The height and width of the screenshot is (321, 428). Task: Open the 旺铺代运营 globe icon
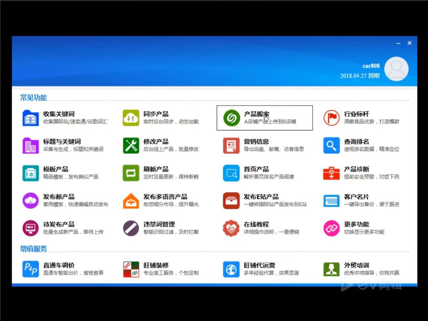[x=231, y=269]
